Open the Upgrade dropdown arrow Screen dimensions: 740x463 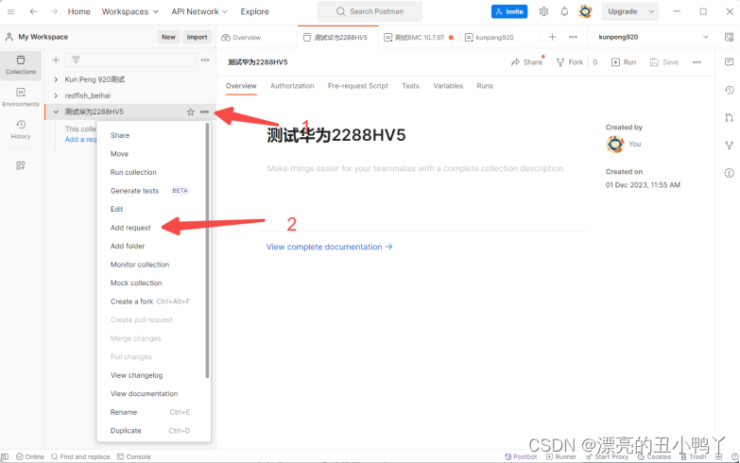651,11
